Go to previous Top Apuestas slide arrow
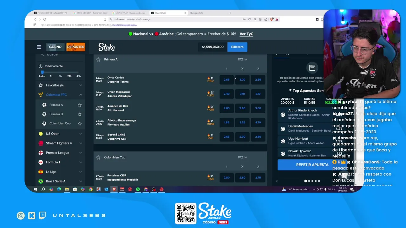The width and height of the screenshot is (406, 228). click(277, 181)
